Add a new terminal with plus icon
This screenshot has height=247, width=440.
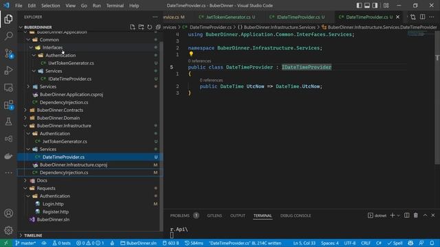[x=393, y=215]
